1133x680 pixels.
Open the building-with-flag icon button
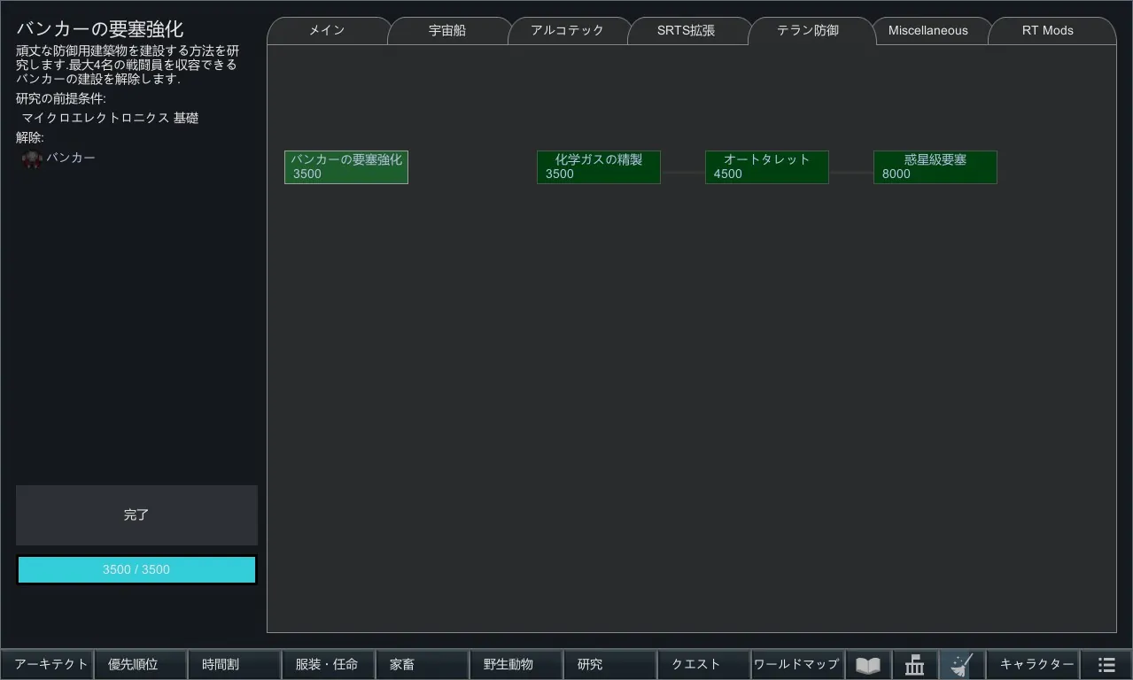pos(914,665)
